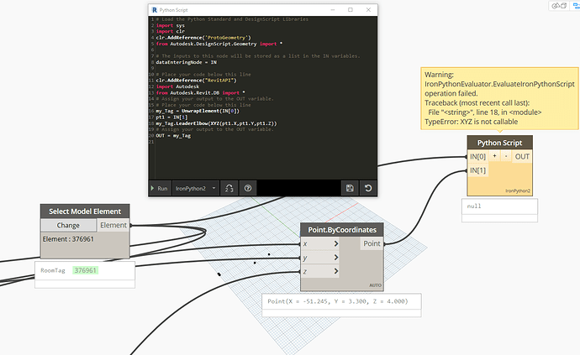The height and width of the screenshot is (355, 580).
Task: Click the 'import sys' code line
Action: click(170, 25)
